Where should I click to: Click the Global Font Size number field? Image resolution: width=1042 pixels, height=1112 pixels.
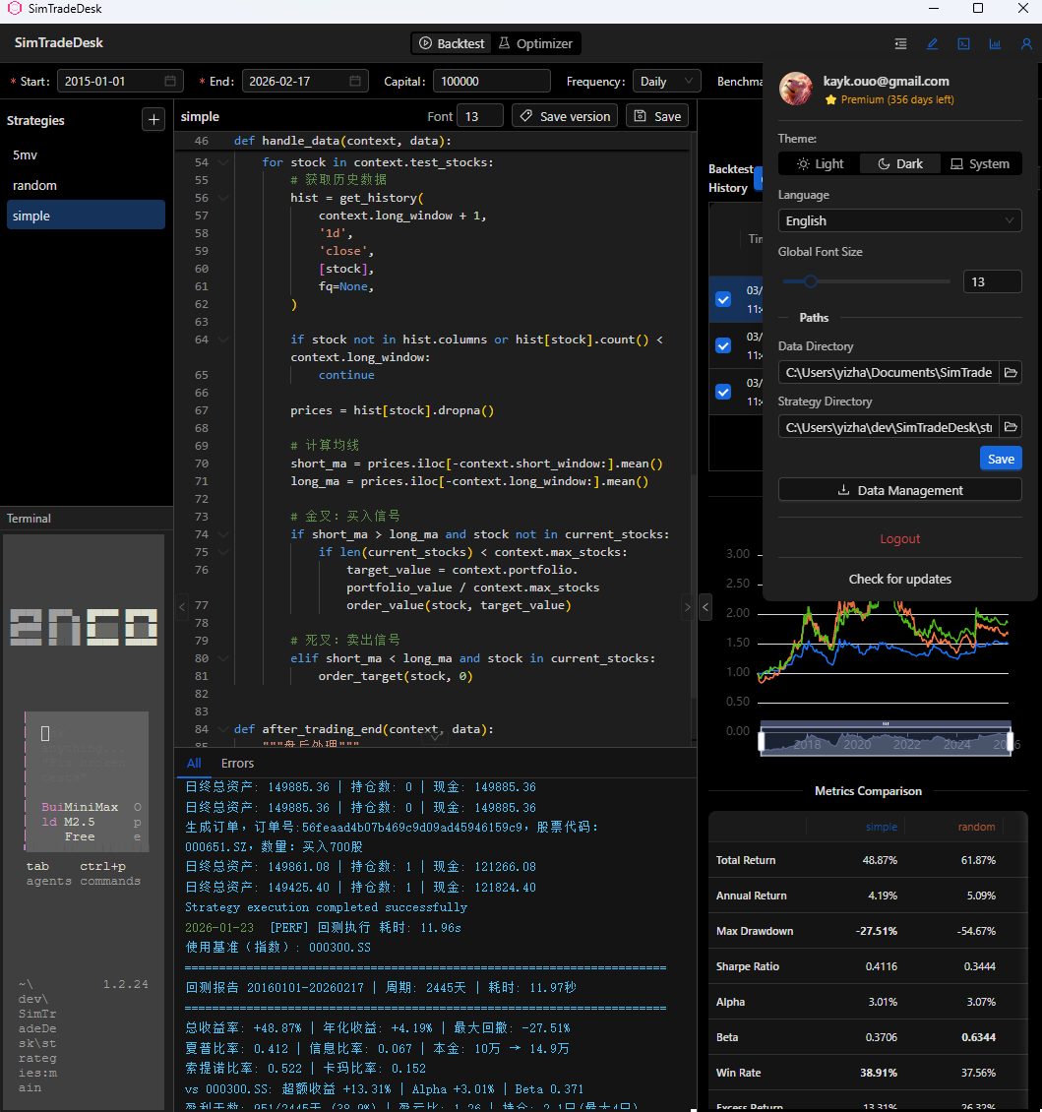coord(993,281)
